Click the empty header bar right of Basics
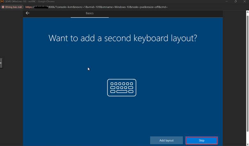Image resolution: width=249 pixels, height=146 pixels. (x=166, y=13)
